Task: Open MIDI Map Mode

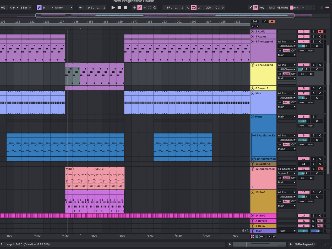Action: [272, 8]
